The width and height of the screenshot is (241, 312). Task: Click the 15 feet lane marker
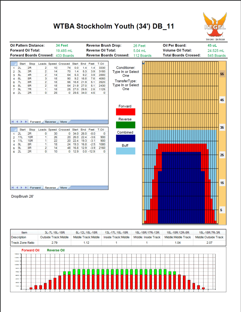pos(222,183)
